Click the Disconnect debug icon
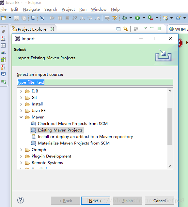The width and height of the screenshot is (188, 207). coord(75,18)
